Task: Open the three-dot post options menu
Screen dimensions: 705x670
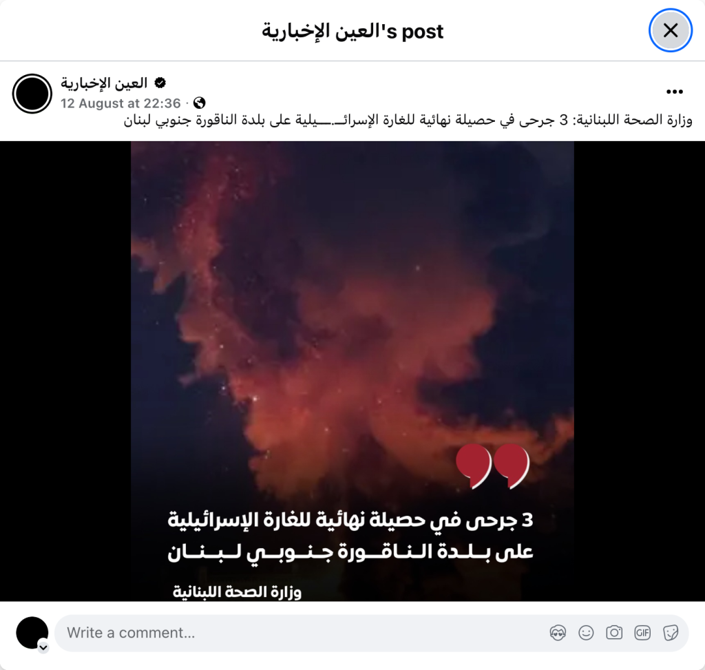Action: tap(675, 92)
